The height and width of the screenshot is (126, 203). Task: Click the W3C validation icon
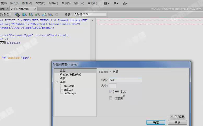(x=37, y=15)
